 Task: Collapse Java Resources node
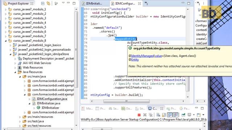15,72
